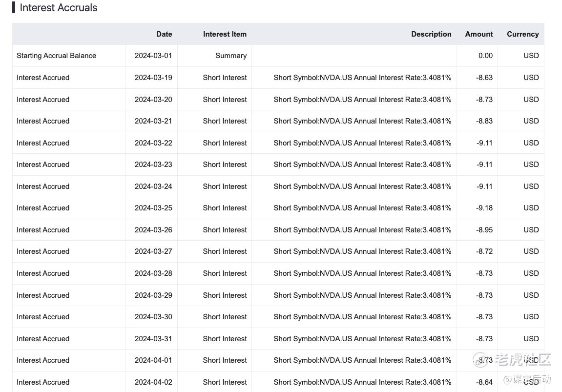
Task: Click the NVDA description in the 2024-03-31 row
Action: (x=362, y=339)
